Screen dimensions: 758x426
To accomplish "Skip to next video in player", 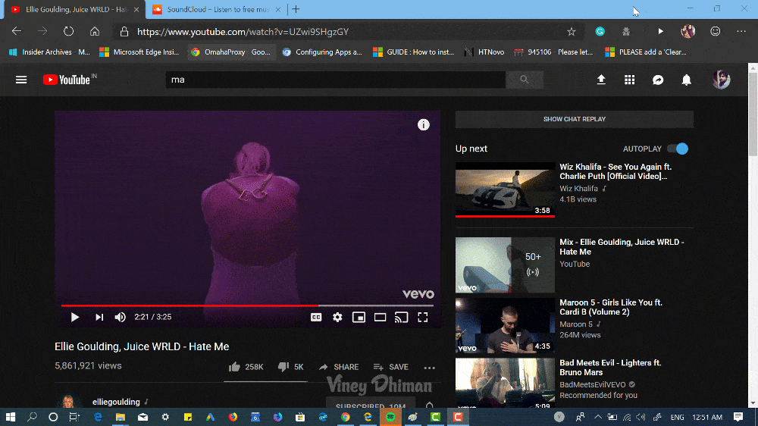I will (x=99, y=317).
